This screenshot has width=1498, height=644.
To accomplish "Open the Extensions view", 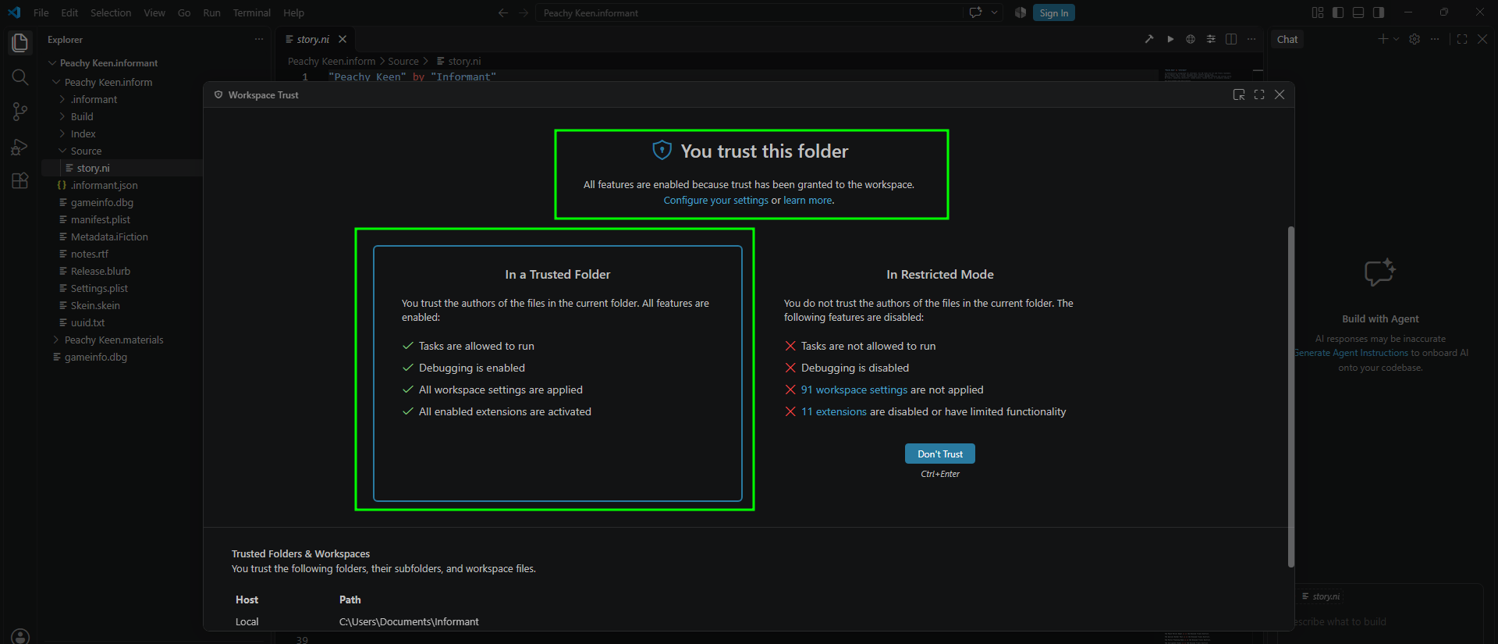I will tap(20, 181).
